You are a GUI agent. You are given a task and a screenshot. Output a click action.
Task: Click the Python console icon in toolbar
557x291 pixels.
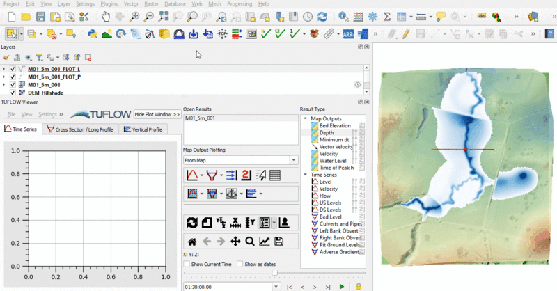click(91, 33)
